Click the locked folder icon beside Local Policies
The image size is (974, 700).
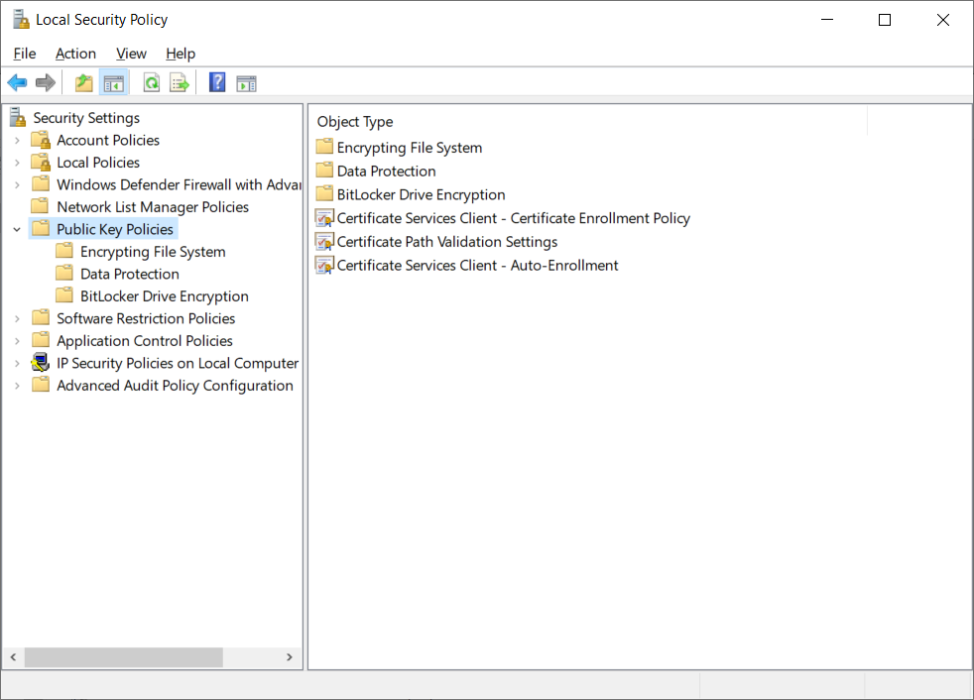pyautogui.click(x=41, y=163)
